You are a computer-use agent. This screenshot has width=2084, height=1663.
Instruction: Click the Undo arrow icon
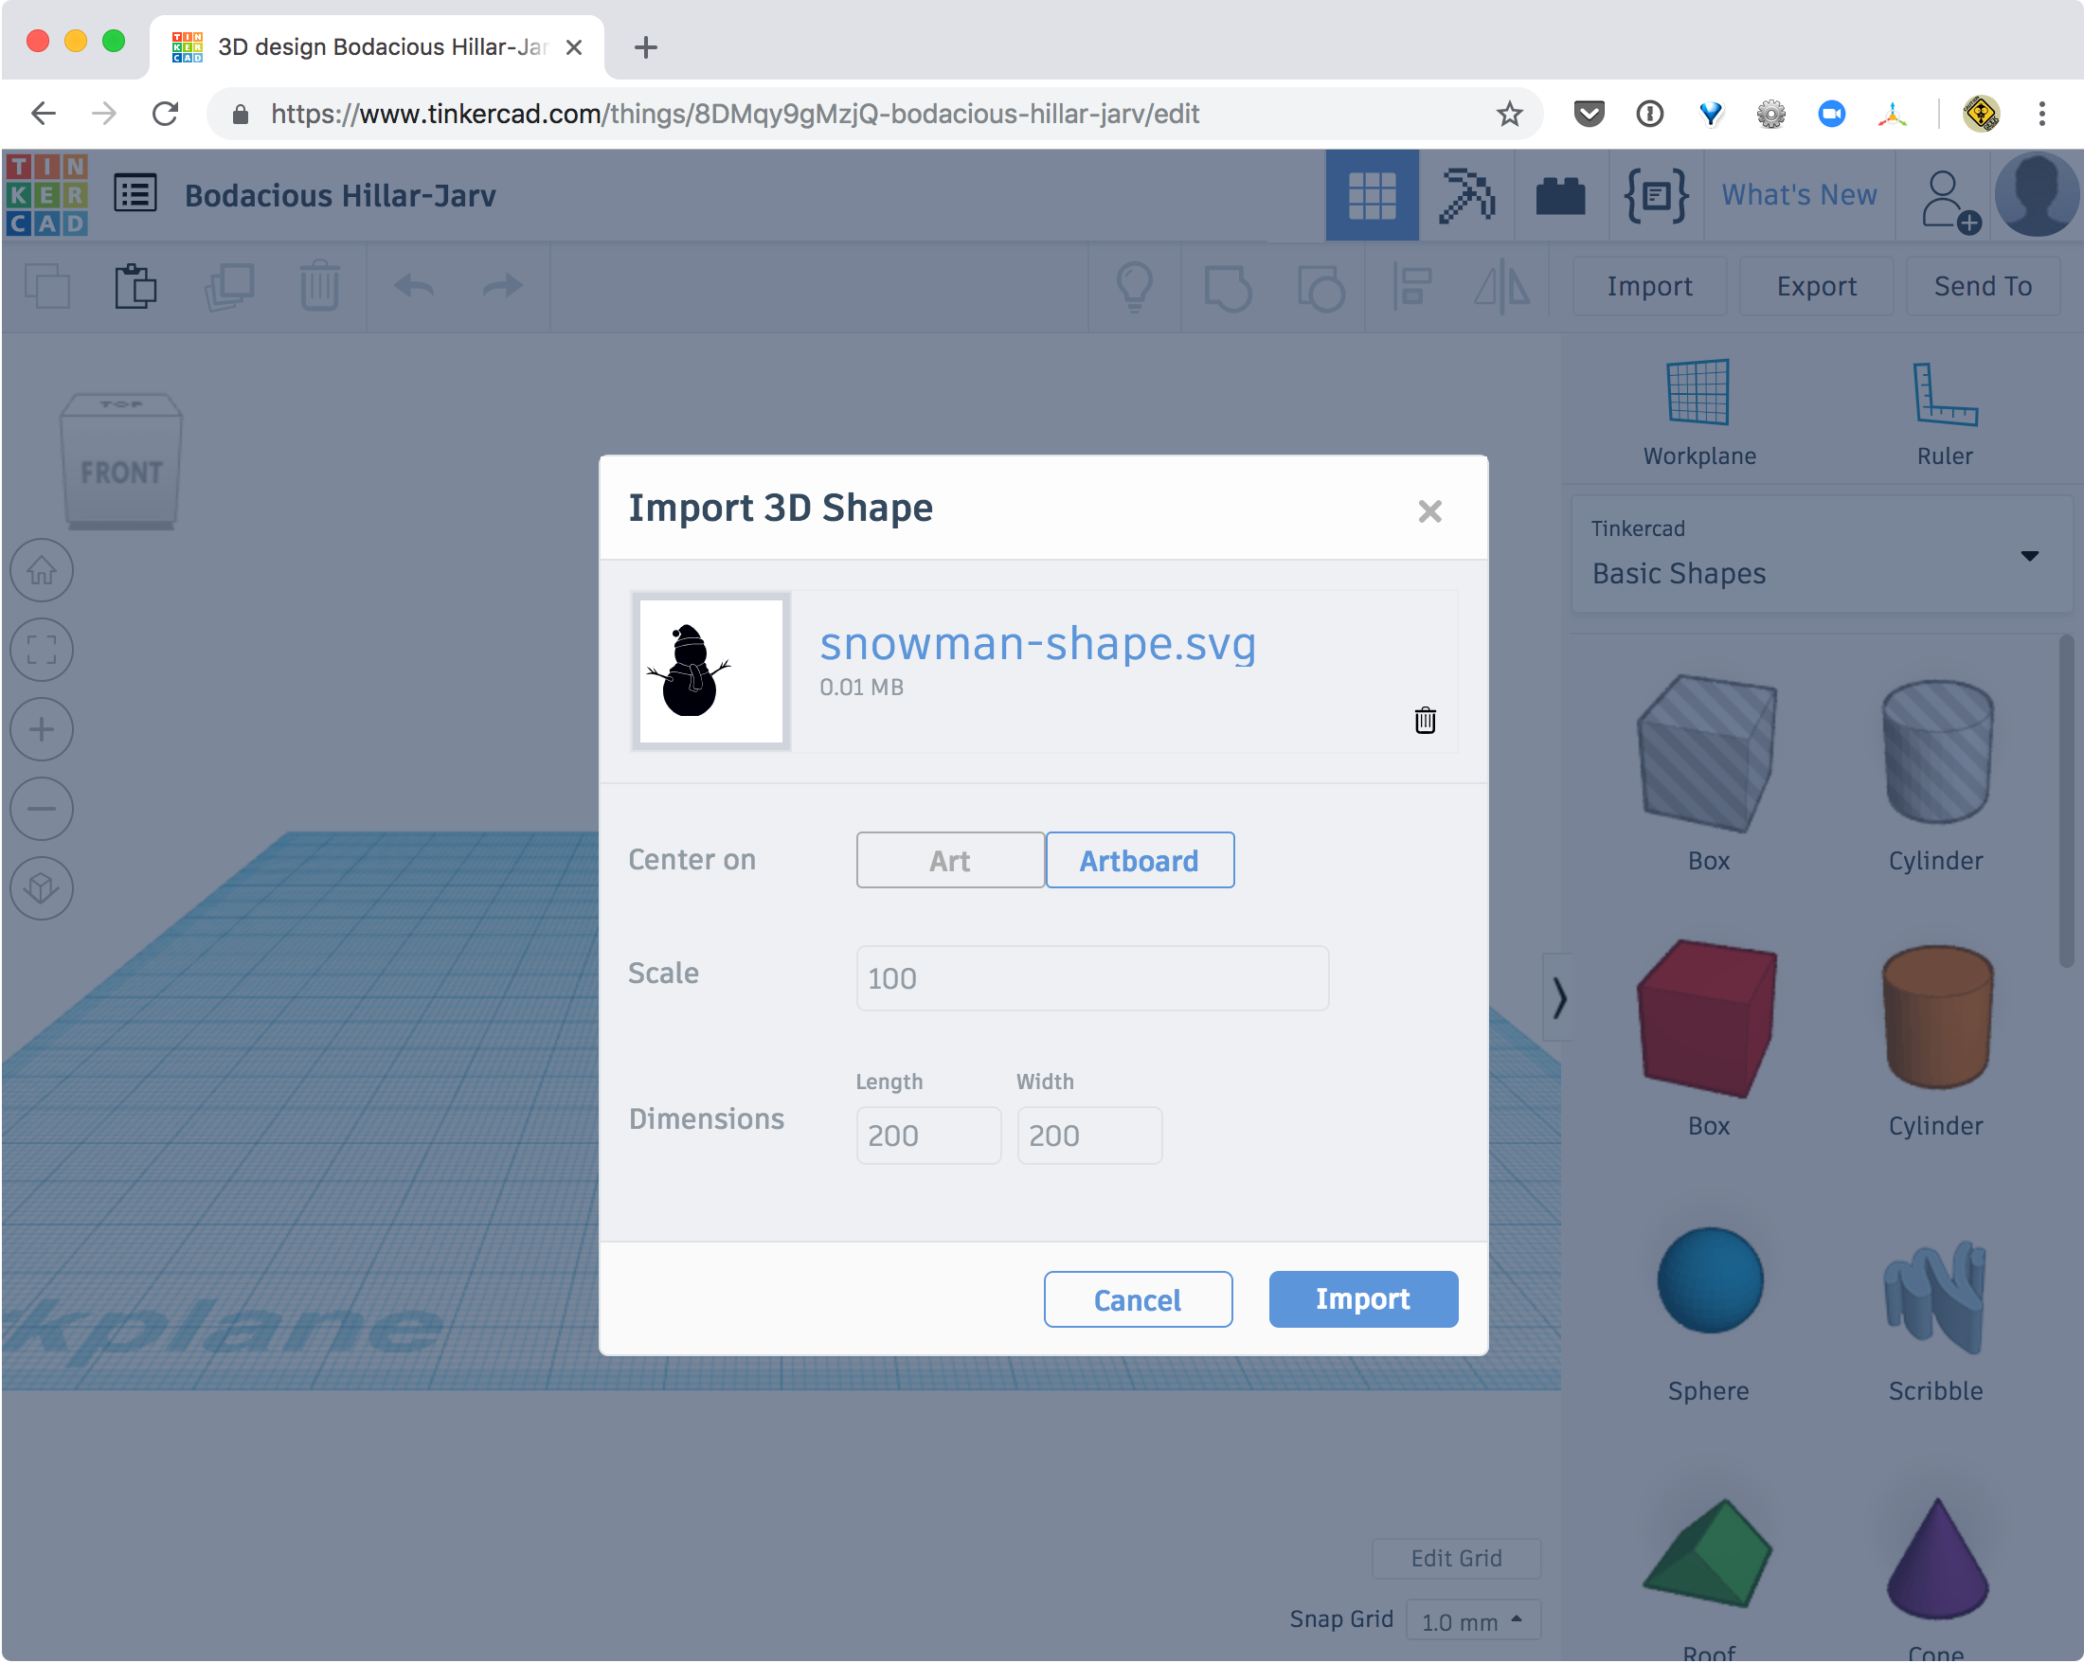click(413, 286)
